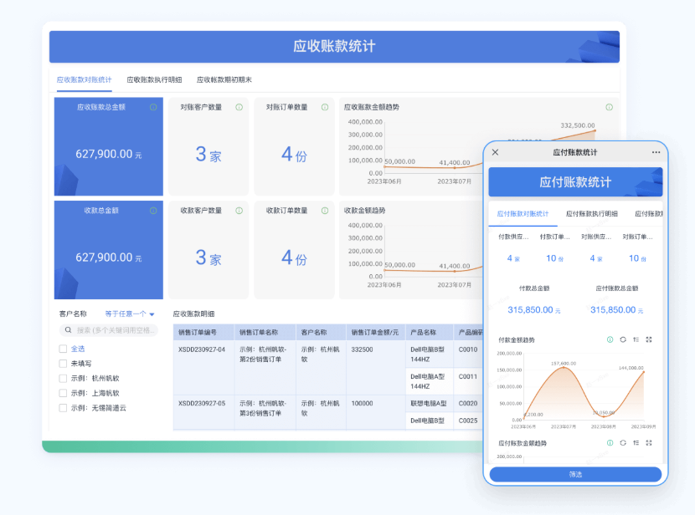Viewport: 695px width, 515px height.
Task: Click info icon beside 应付账款金额趋势
Action: [x=610, y=443]
